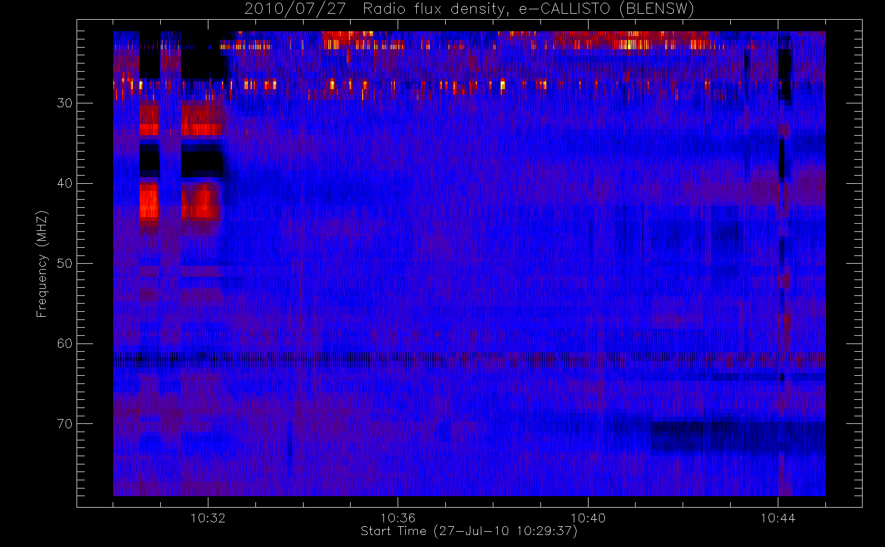
Task: Select the 60 MHz frequency tick label
Action: (x=65, y=344)
